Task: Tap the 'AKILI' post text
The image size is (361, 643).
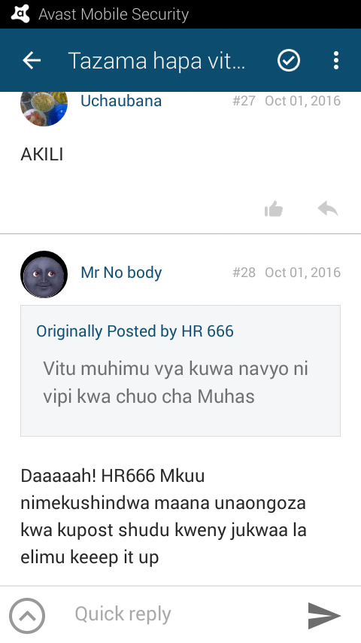Action: [x=42, y=154]
